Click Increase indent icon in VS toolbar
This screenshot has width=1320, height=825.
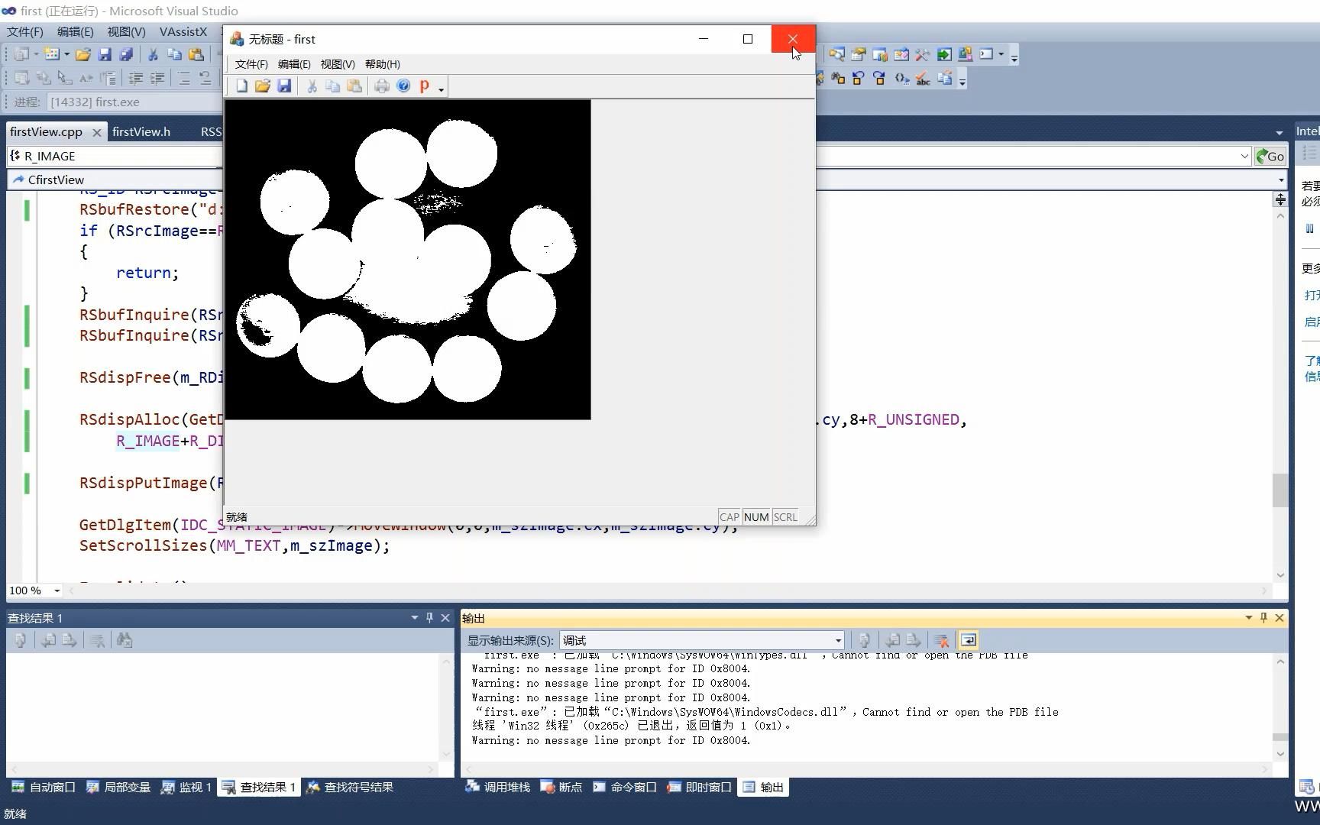click(x=157, y=78)
